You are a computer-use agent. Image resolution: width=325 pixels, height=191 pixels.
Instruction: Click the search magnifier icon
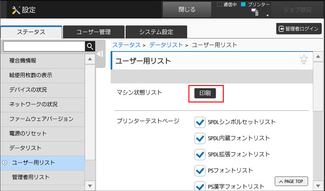click(x=90, y=46)
